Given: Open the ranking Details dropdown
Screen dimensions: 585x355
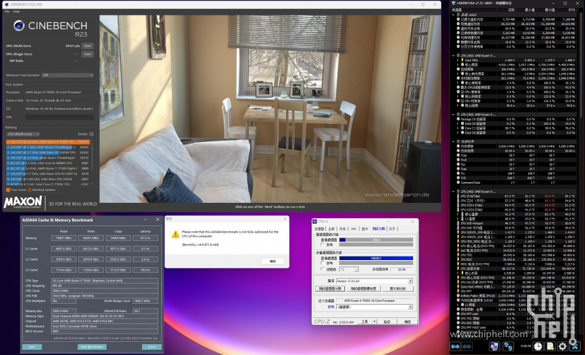Looking at the screenshot, I should (x=91, y=134).
